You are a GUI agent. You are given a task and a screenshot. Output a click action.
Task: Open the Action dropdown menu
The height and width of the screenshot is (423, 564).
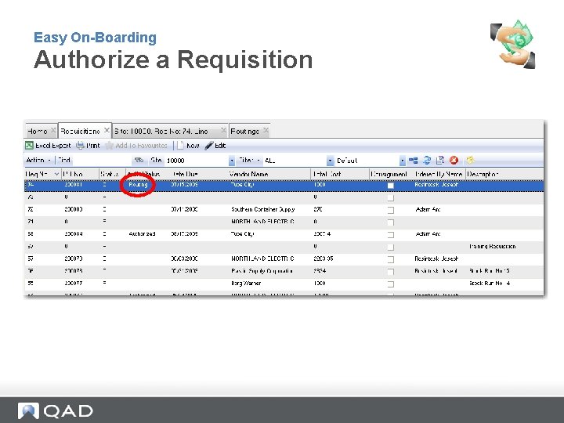38,160
